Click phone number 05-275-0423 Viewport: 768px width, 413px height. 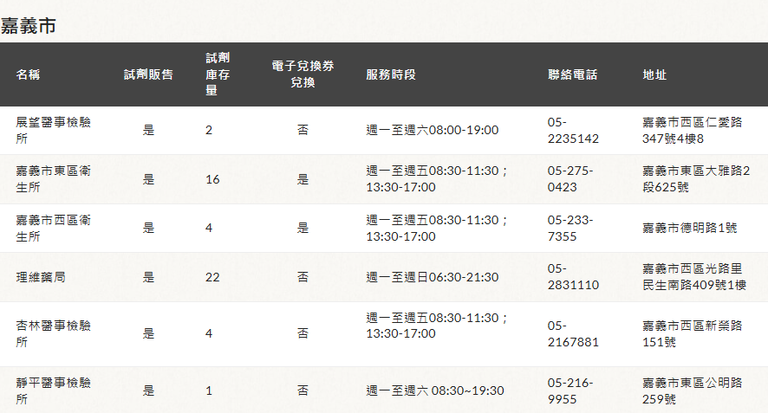point(570,179)
